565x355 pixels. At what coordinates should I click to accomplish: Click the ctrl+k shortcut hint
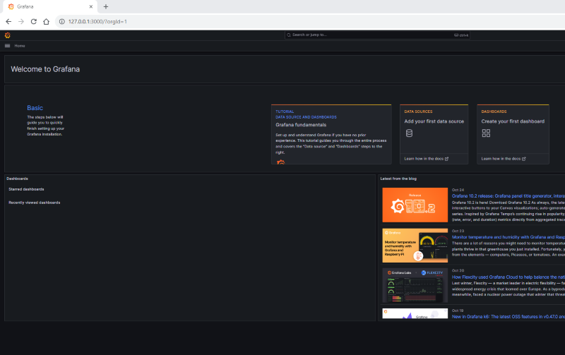click(461, 35)
